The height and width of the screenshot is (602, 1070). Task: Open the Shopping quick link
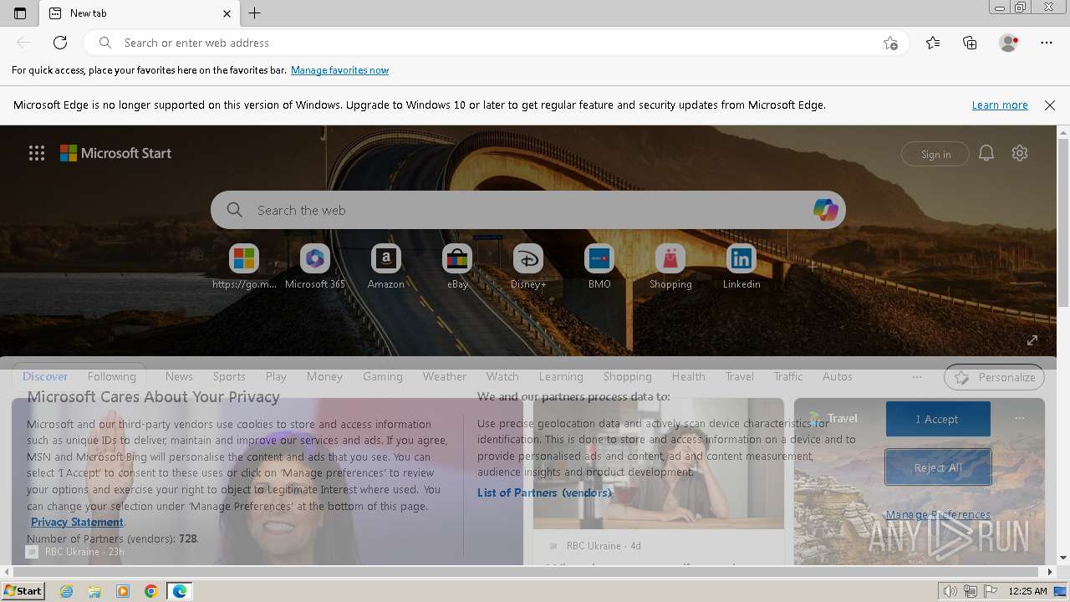pos(670,268)
